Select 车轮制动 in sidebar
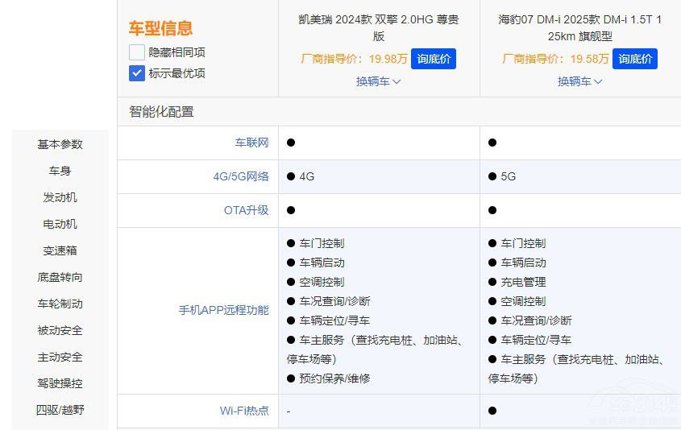The height and width of the screenshot is (430, 681). click(x=60, y=304)
